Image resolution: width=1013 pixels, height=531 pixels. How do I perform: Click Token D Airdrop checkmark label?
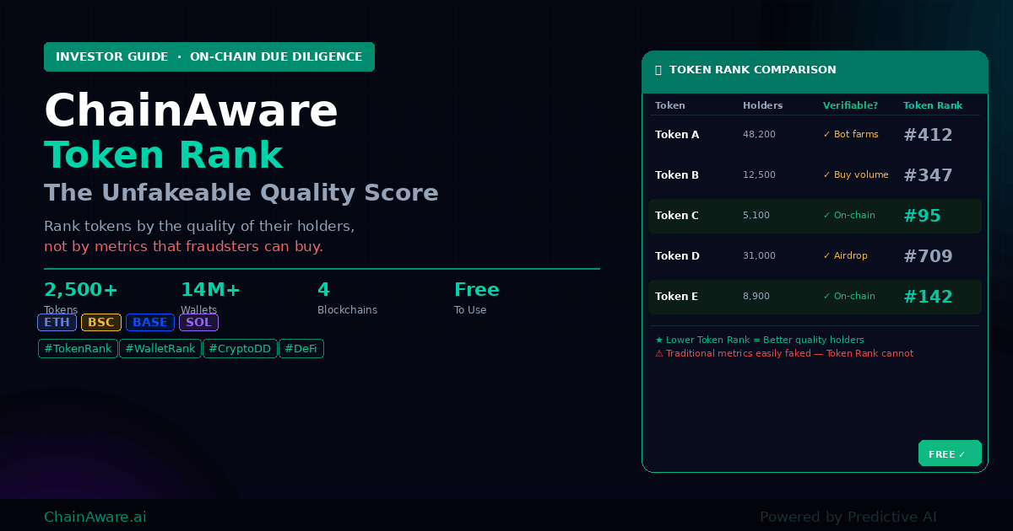coord(845,256)
